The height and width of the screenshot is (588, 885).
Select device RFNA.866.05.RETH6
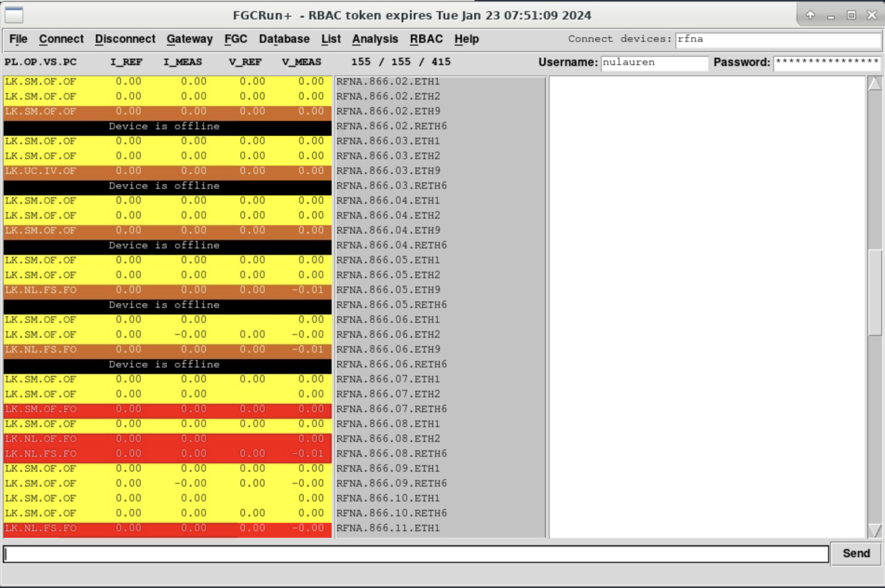(391, 305)
